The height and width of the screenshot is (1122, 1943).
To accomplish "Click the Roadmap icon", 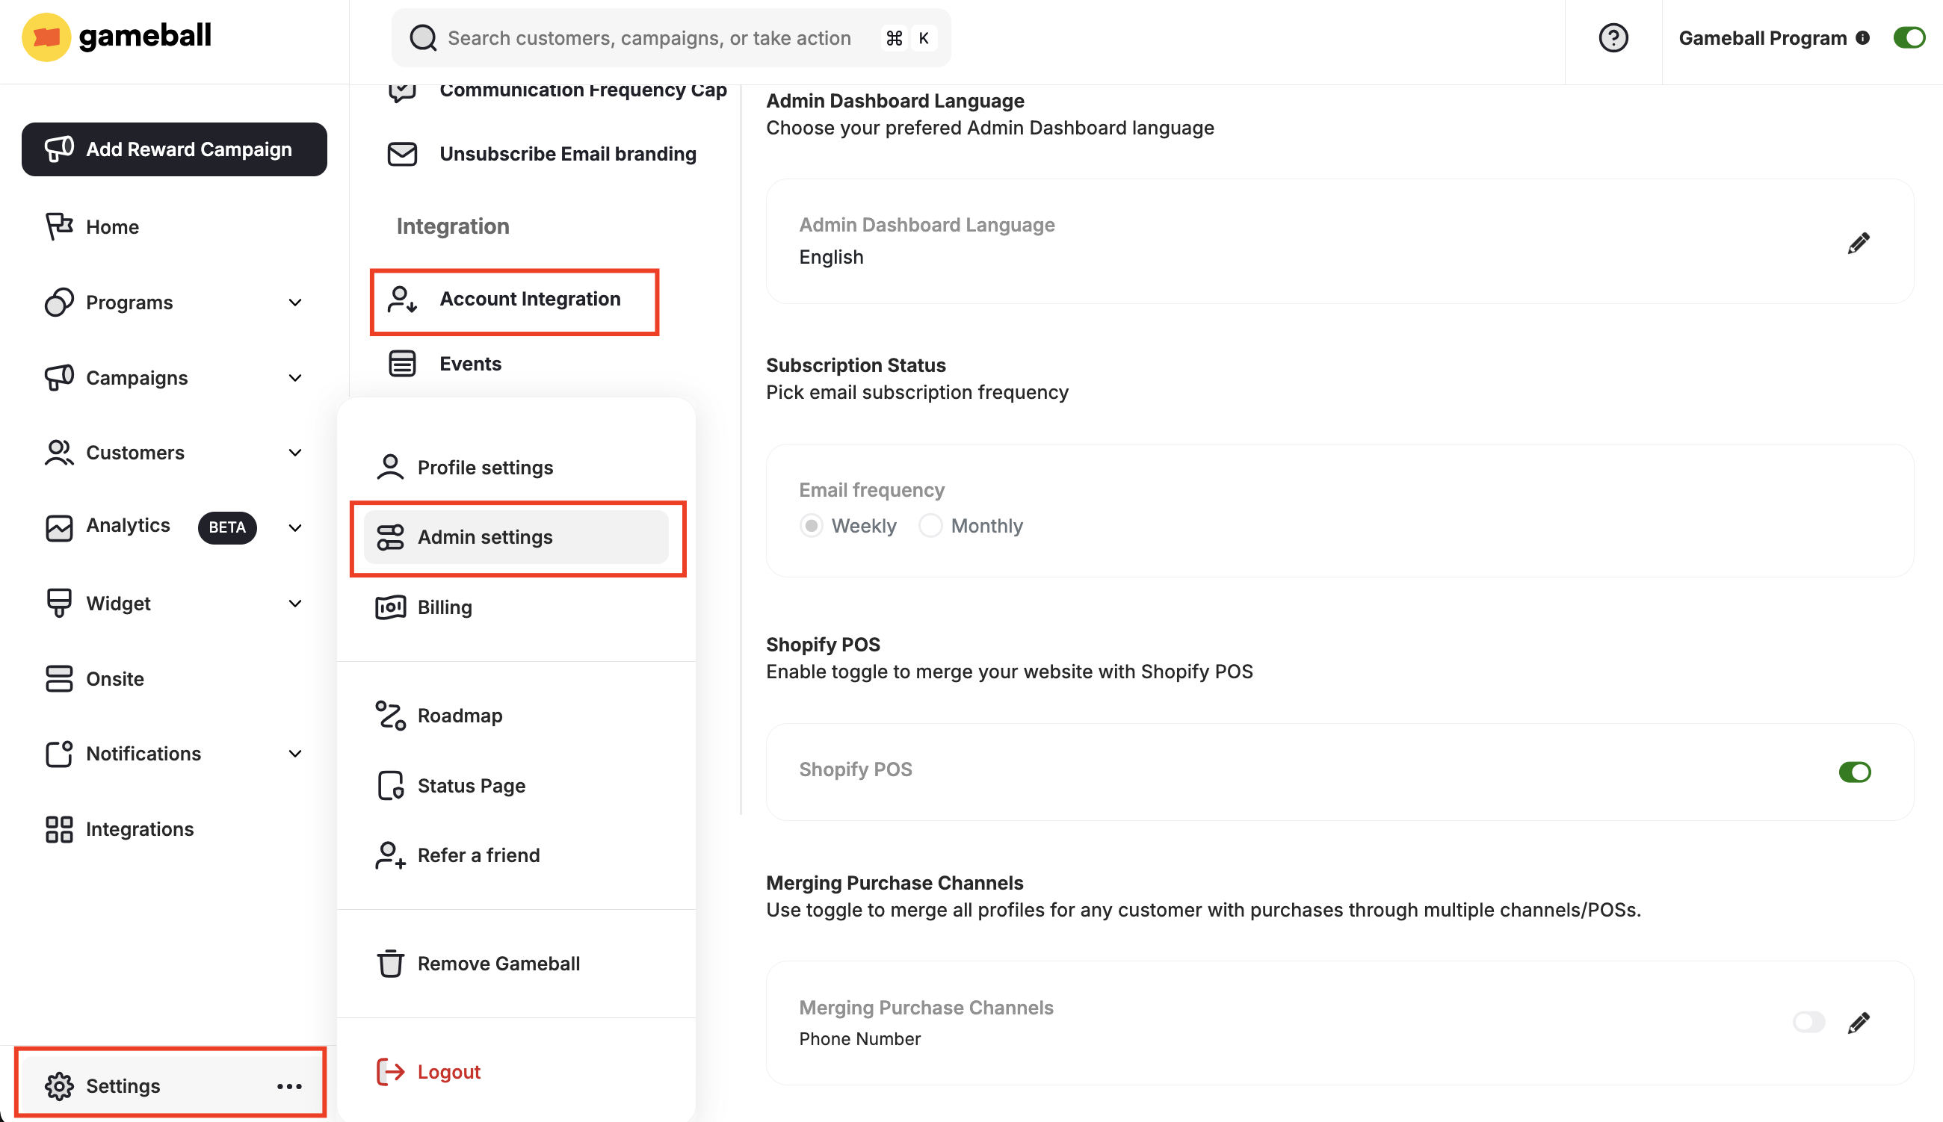I will tap(390, 715).
